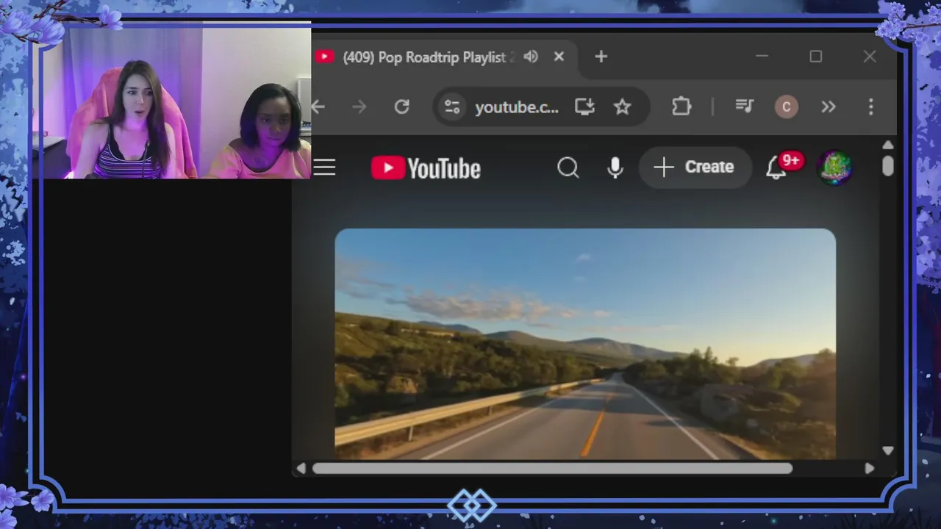This screenshot has width=941, height=529.
Task: Search with voice microphone icon
Action: click(x=615, y=168)
